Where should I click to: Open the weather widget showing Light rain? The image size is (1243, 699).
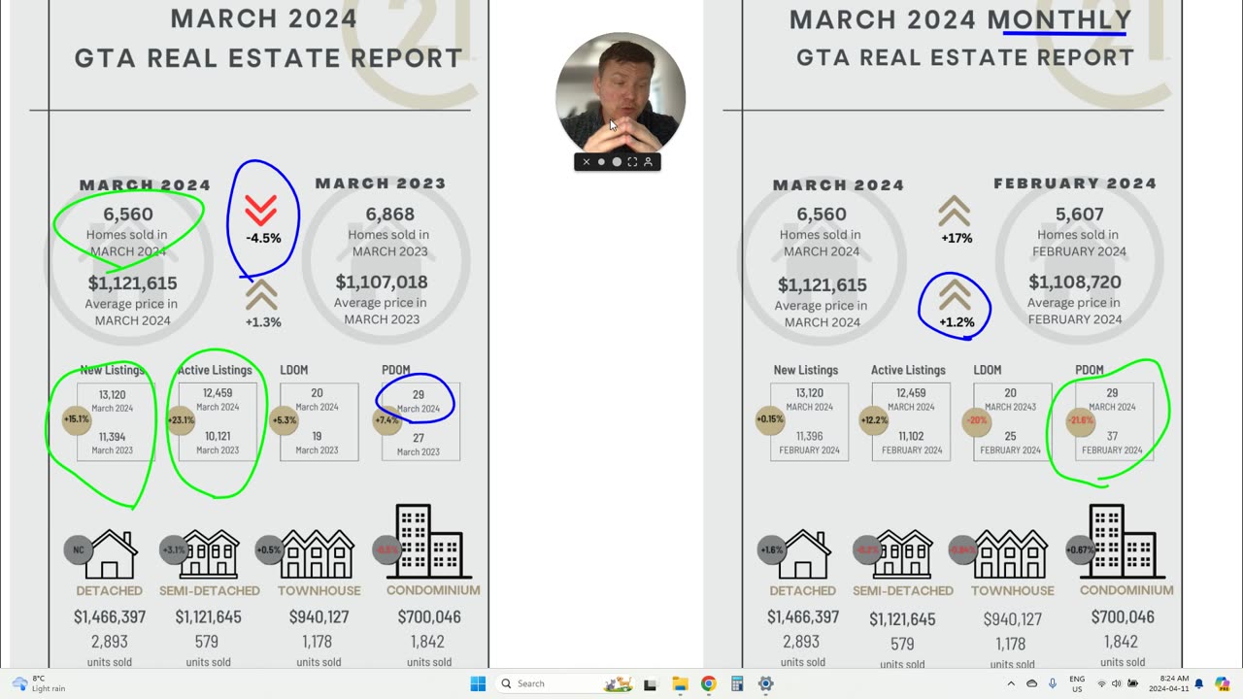coord(39,683)
